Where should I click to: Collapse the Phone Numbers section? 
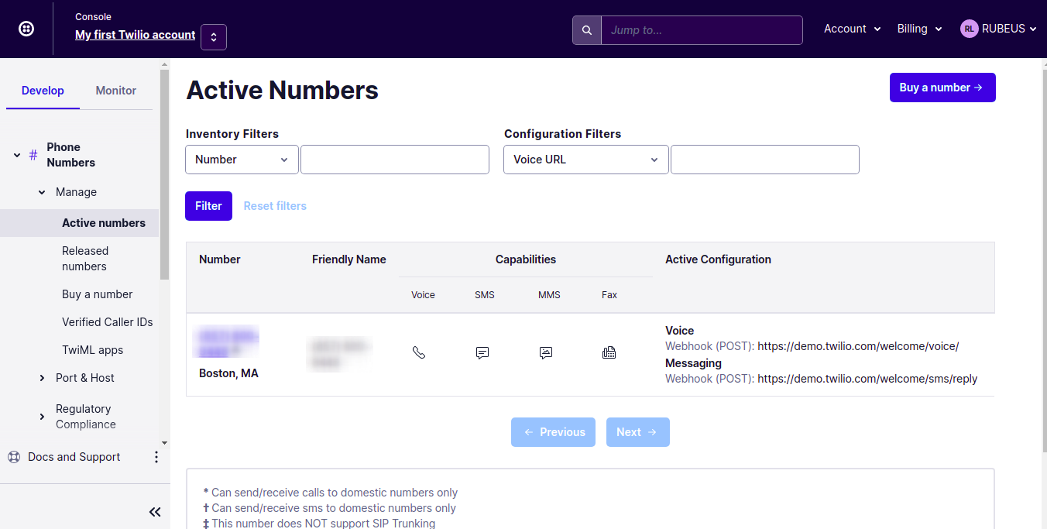point(17,155)
